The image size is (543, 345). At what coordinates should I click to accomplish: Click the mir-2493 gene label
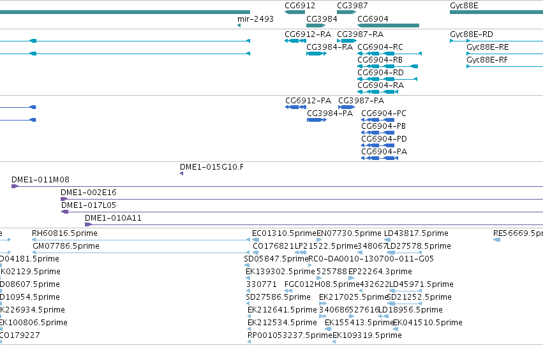point(256,18)
